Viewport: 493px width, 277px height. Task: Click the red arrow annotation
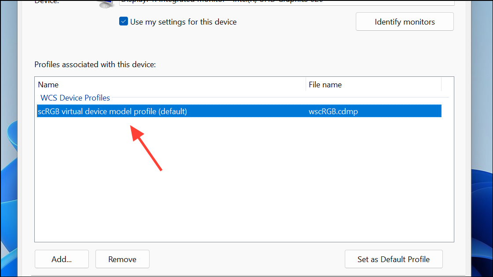click(147, 149)
